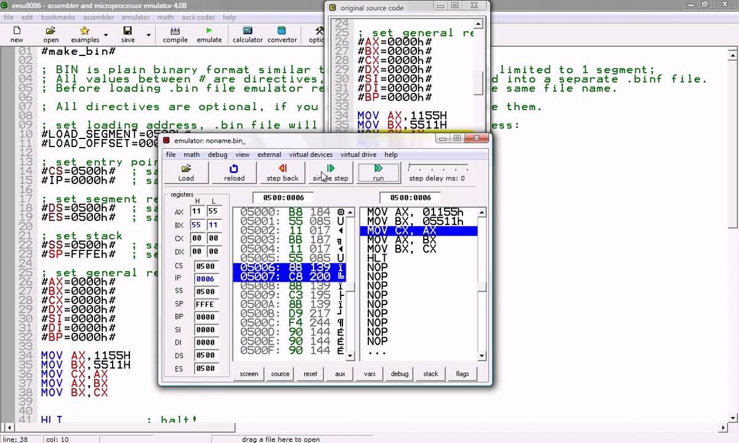
Task: Click the step back icon
Action: [282, 172]
